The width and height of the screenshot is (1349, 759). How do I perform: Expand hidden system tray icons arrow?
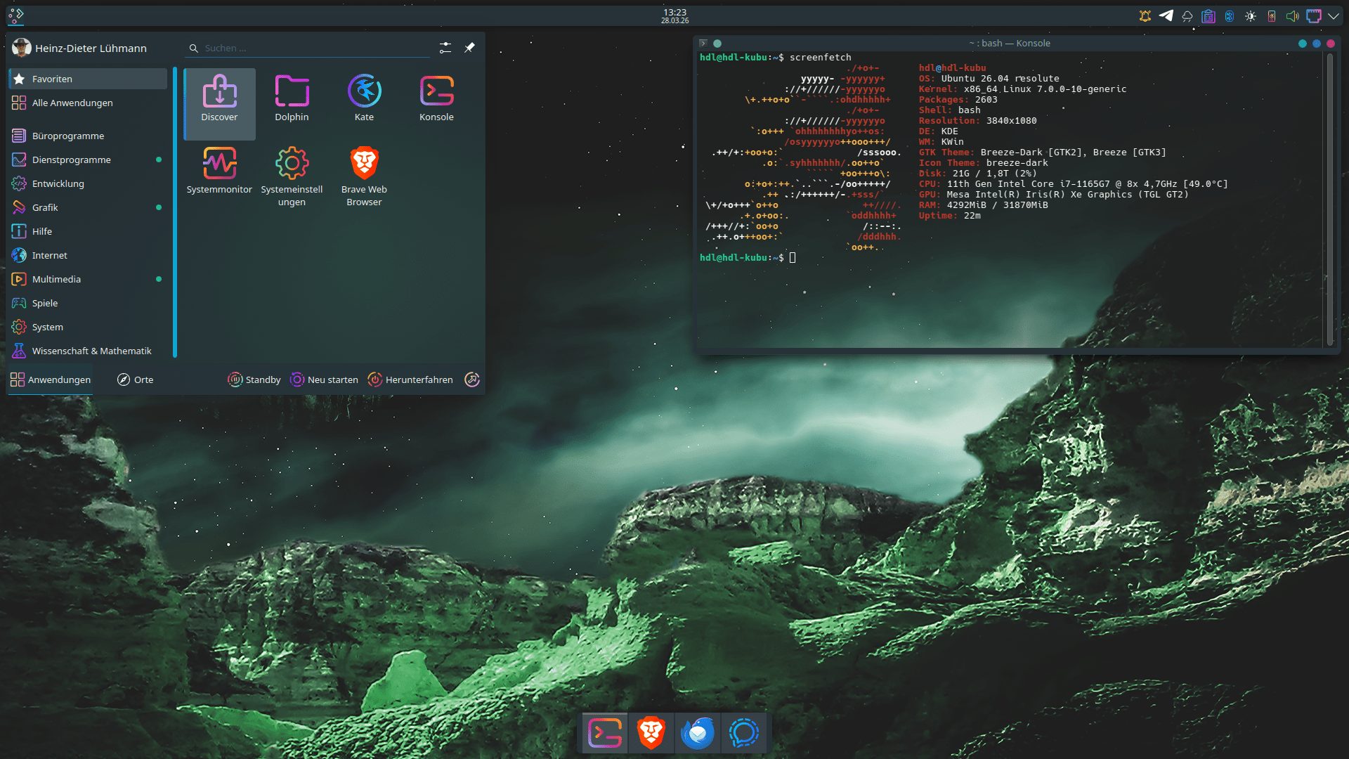coord(1334,16)
